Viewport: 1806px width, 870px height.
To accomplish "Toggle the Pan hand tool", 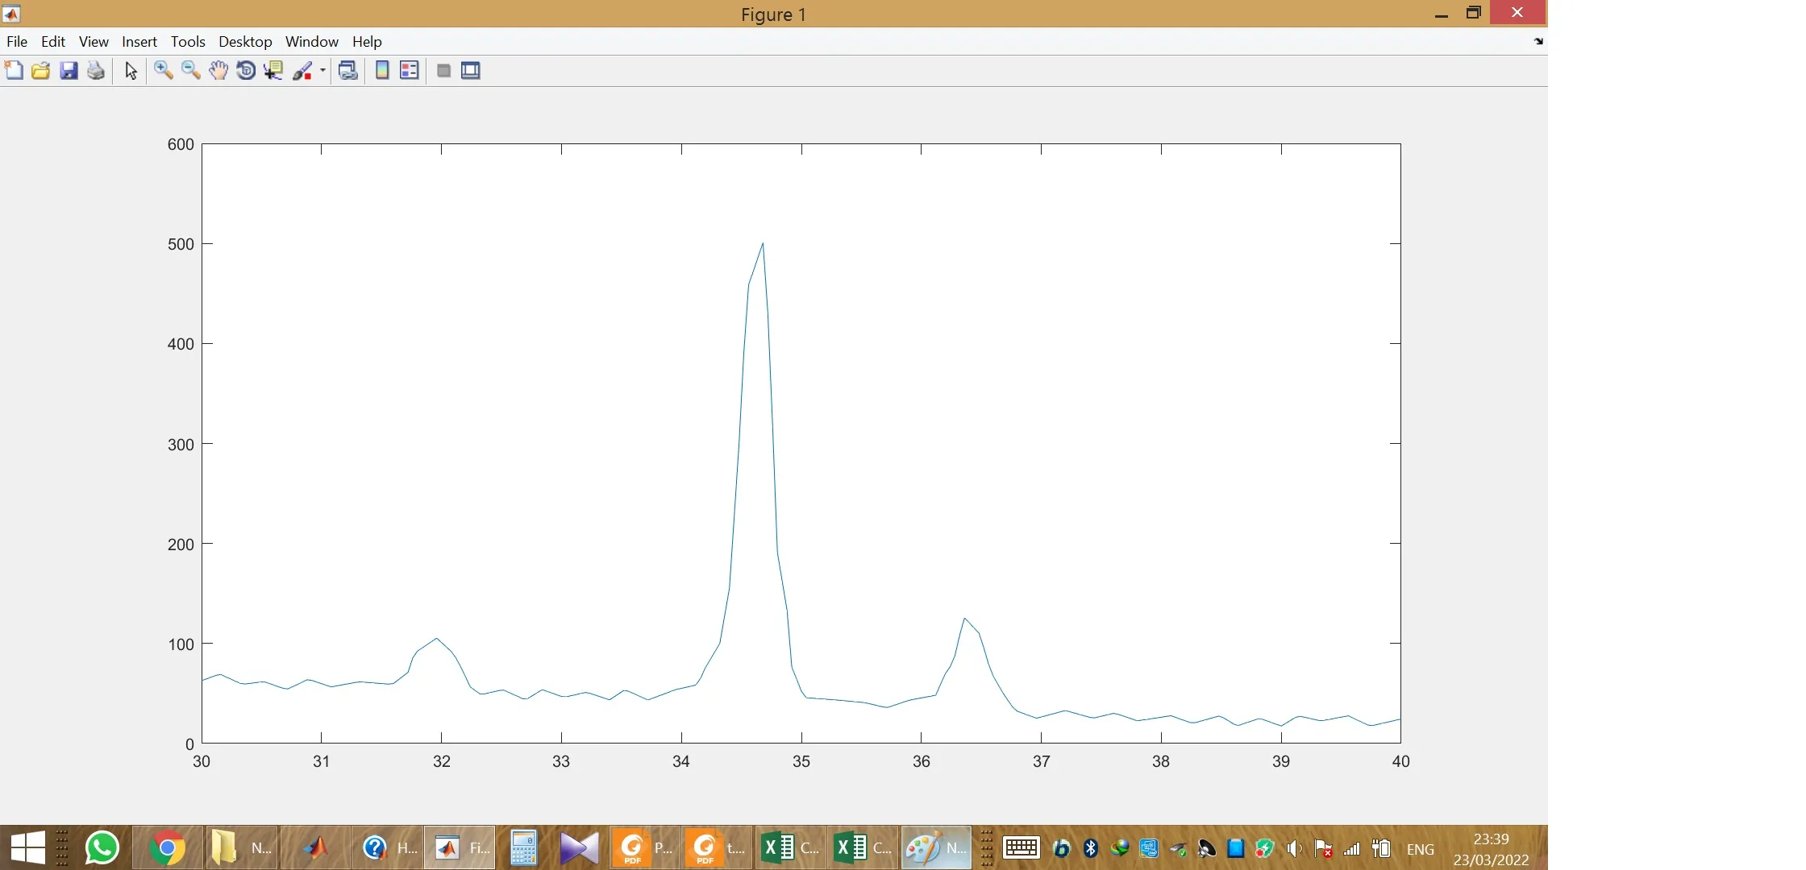I will (x=218, y=71).
